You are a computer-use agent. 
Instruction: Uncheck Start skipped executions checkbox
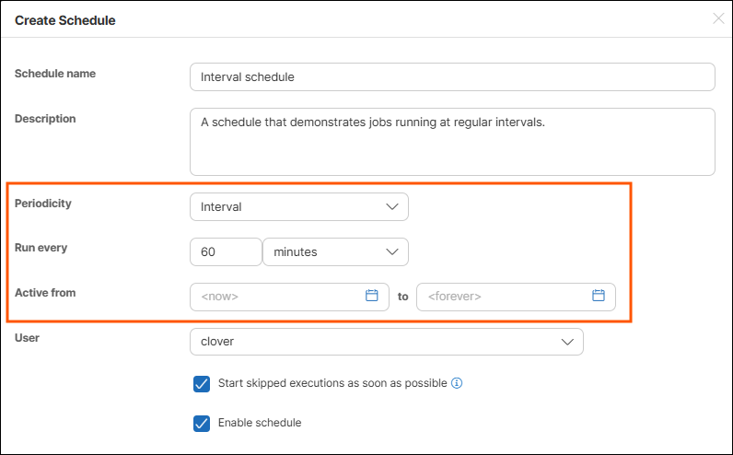(x=202, y=384)
